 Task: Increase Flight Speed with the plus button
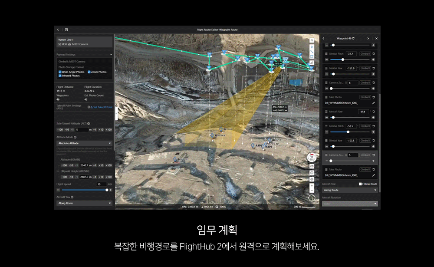click(x=111, y=190)
